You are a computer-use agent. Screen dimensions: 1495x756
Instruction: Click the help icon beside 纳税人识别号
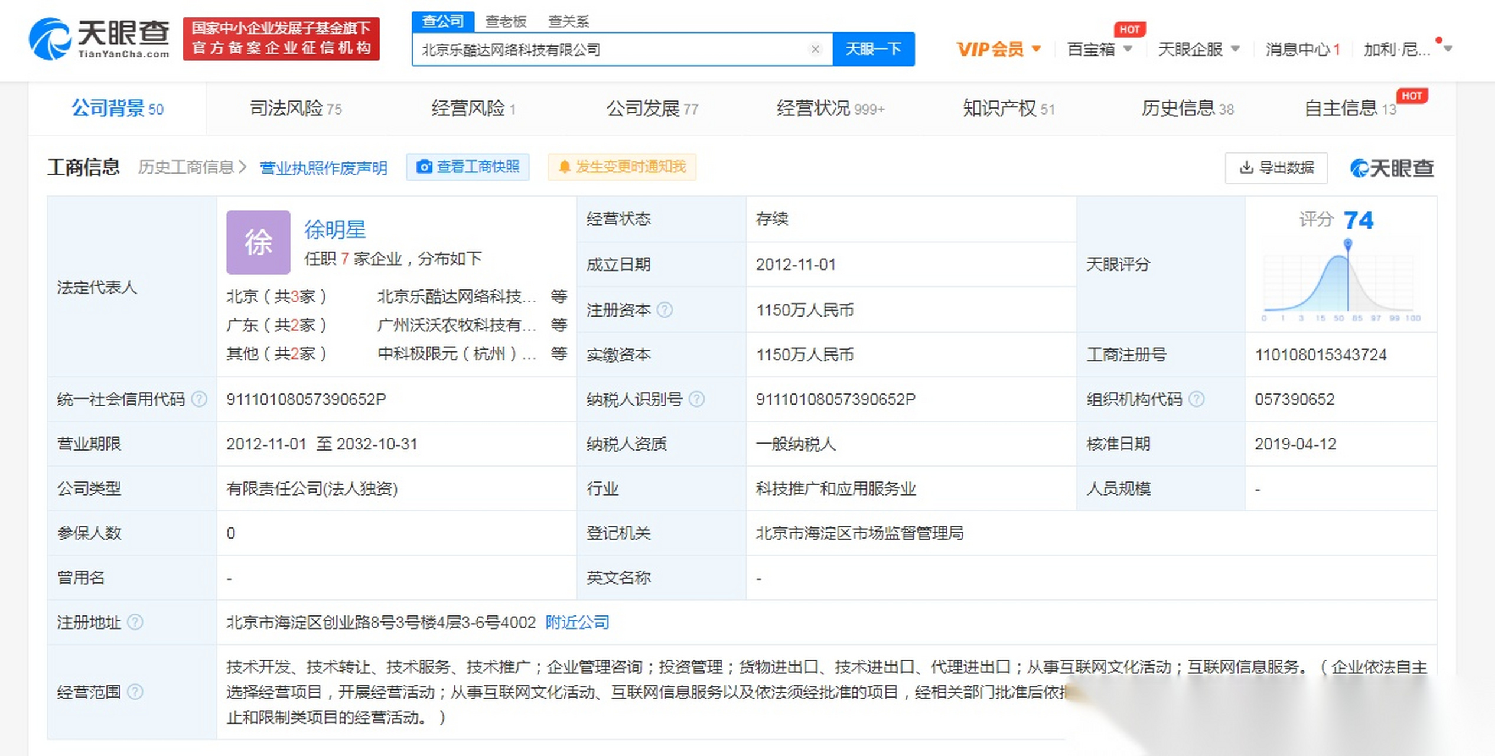point(697,399)
